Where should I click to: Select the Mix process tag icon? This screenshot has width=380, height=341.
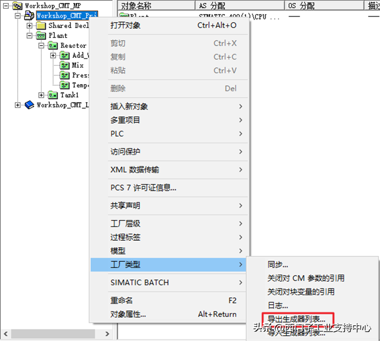pyautogui.click(x=64, y=65)
